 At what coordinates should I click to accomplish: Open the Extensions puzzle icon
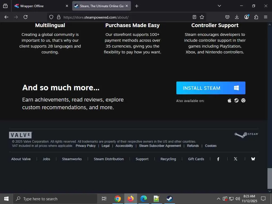click(x=256, y=17)
